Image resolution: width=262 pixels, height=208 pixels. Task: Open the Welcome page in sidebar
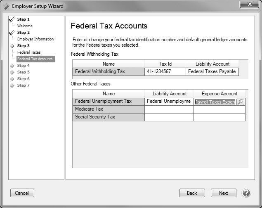pyautogui.click(x=25, y=26)
